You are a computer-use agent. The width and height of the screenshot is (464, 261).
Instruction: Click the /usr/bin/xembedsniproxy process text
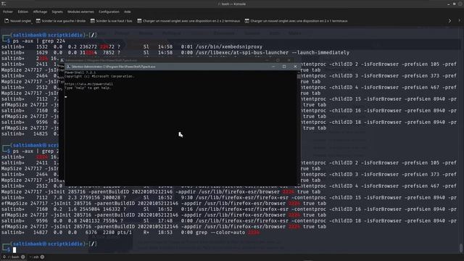click(x=229, y=46)
